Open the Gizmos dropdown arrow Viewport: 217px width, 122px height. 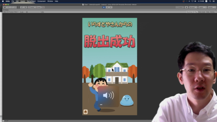[216, 12]
